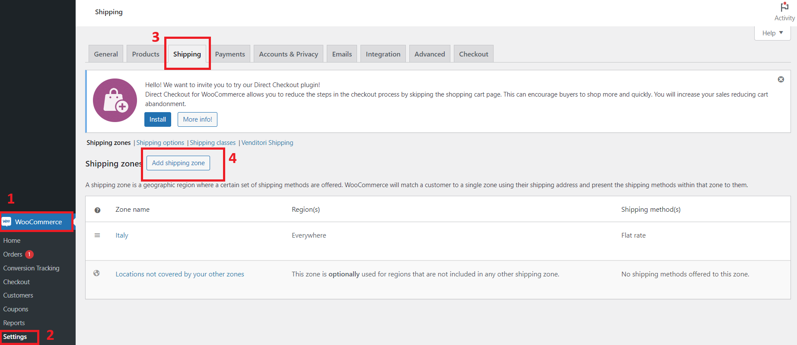797x345 pixels.
Task: Open the Integration tab
Action: [383, 54]
